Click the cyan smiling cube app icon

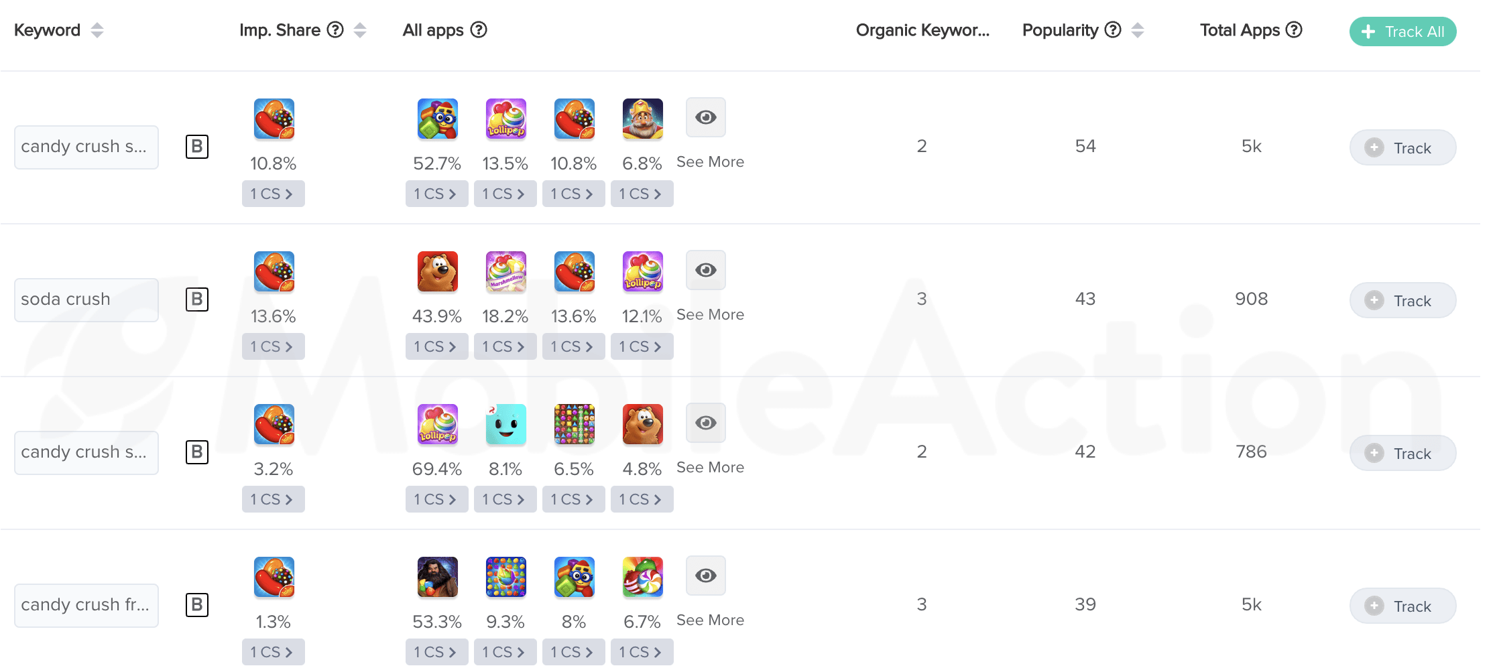(505, 424)
